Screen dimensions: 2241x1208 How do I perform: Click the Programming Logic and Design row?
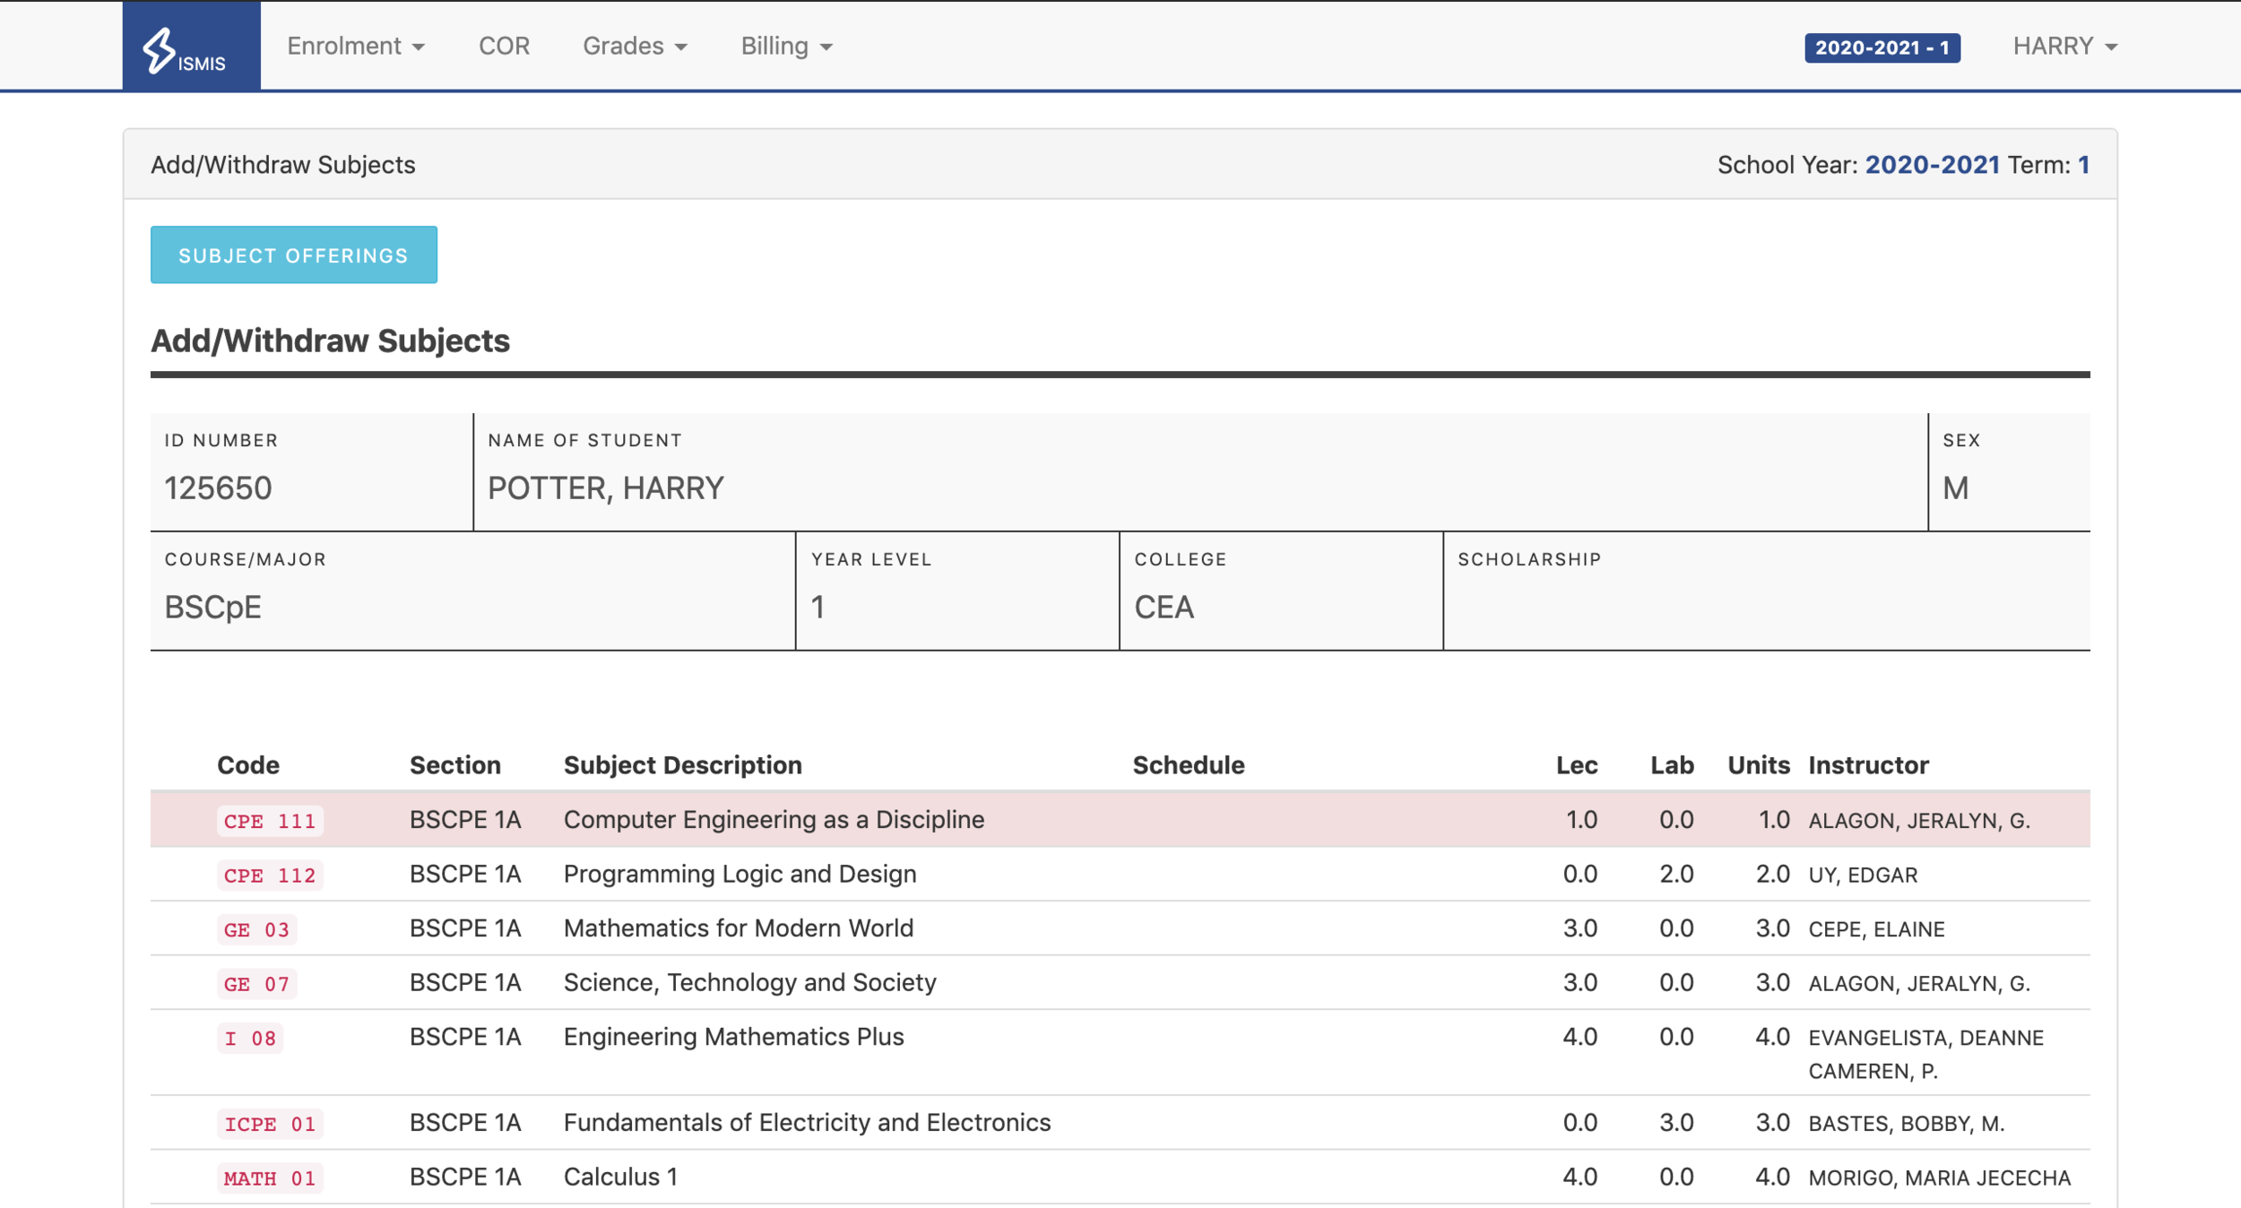740,875
